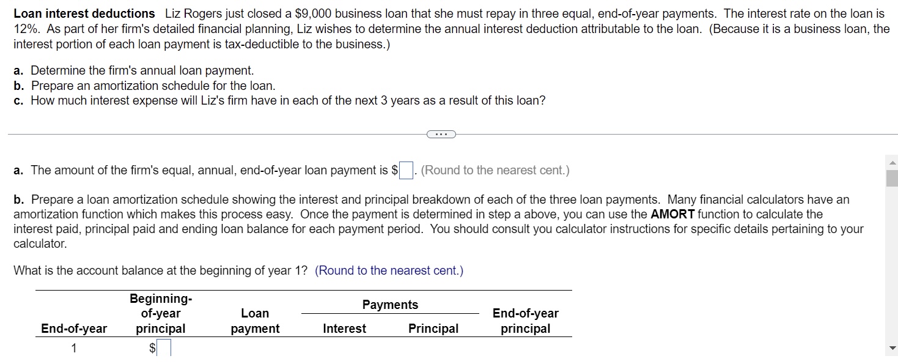898x364 pixels.
Task: Click row number 1 in the amortization table
Action: point(73,347)
